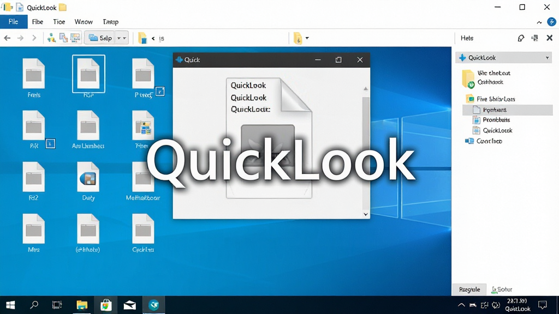Click the taskbar clock

[x=518, y=305]
